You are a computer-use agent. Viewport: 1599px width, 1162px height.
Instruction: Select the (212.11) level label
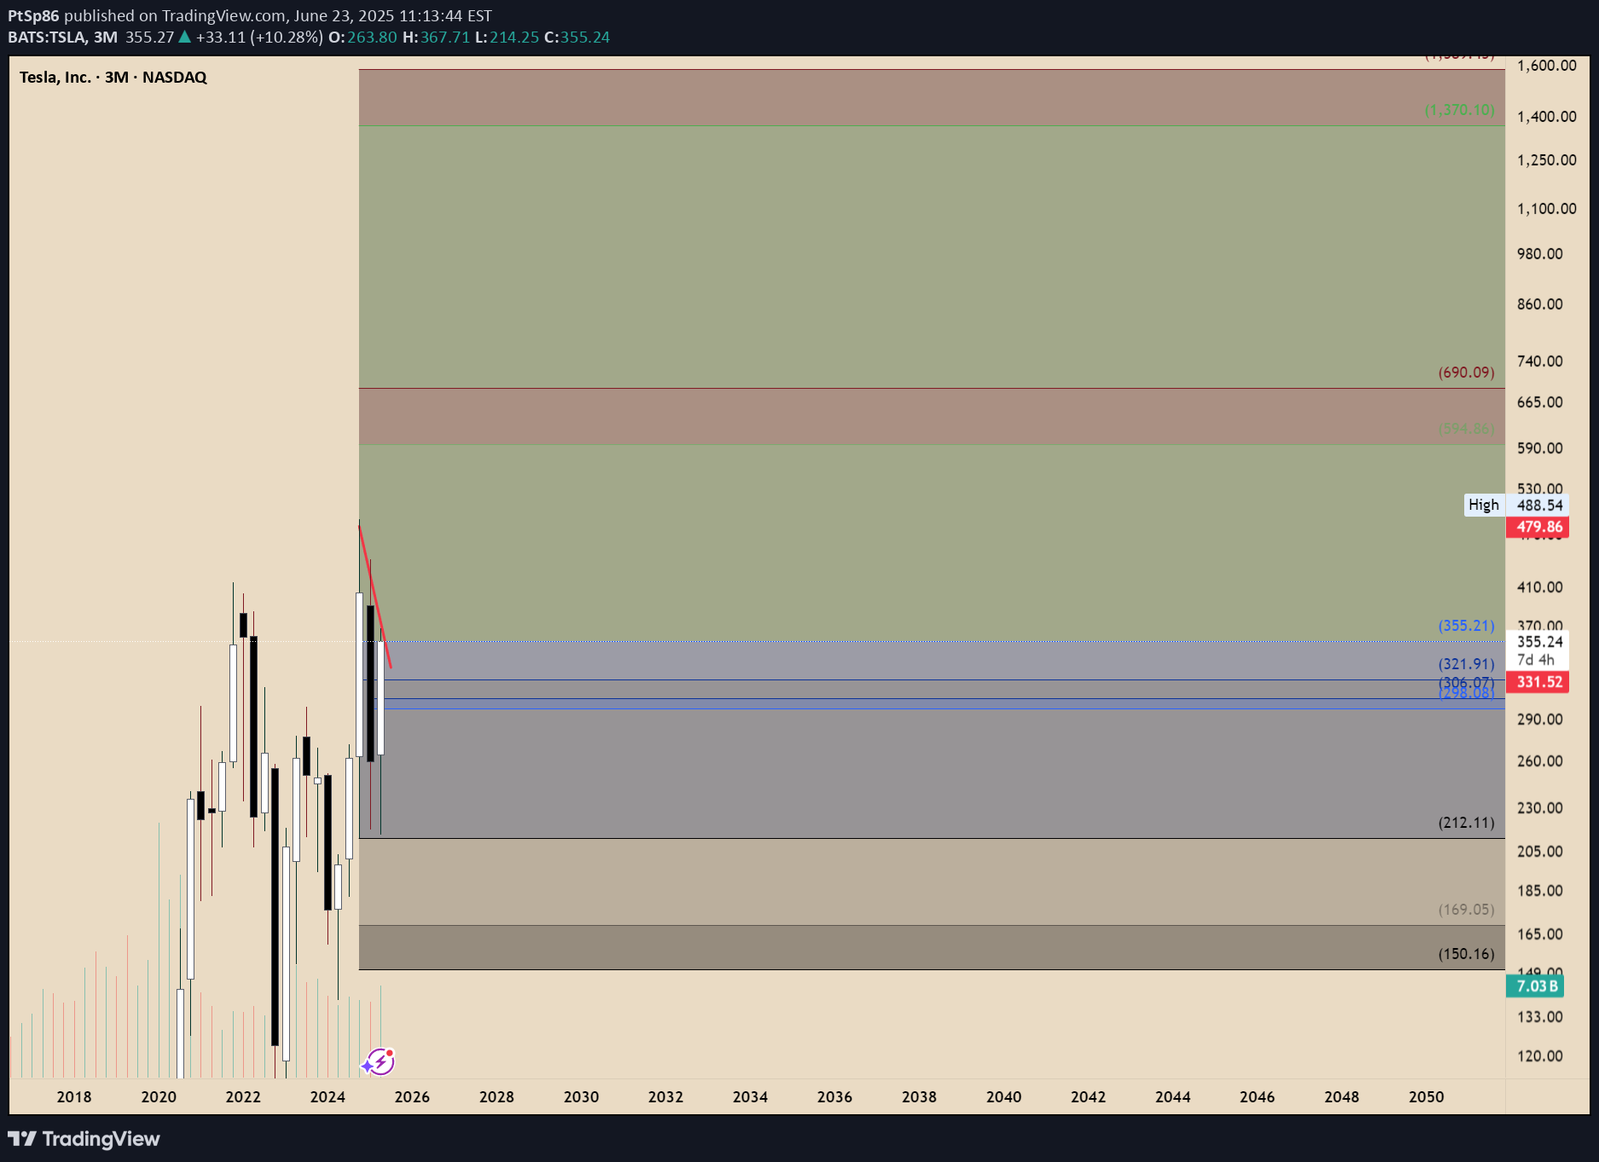(1466, 823)
